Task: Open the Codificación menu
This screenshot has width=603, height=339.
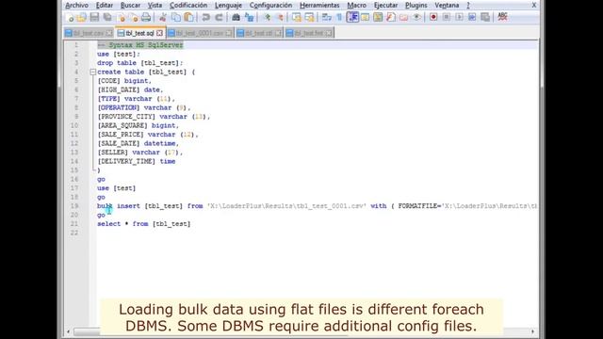Action: 188,6
